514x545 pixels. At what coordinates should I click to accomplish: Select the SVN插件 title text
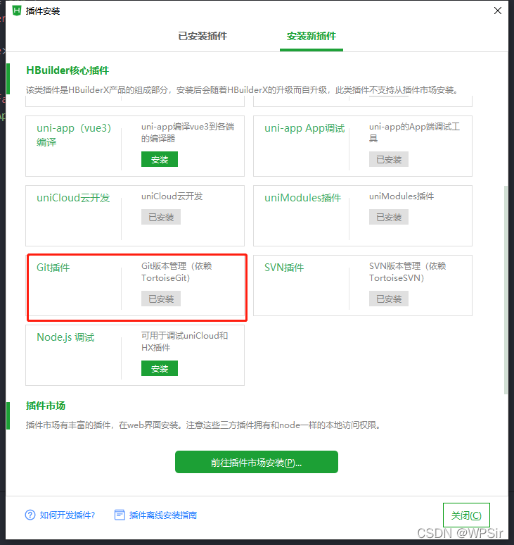coord(284,268)
